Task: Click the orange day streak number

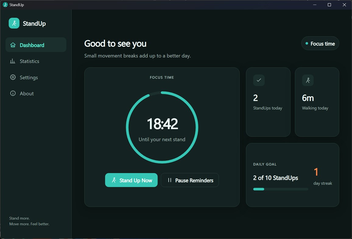Action: point(316,172)
